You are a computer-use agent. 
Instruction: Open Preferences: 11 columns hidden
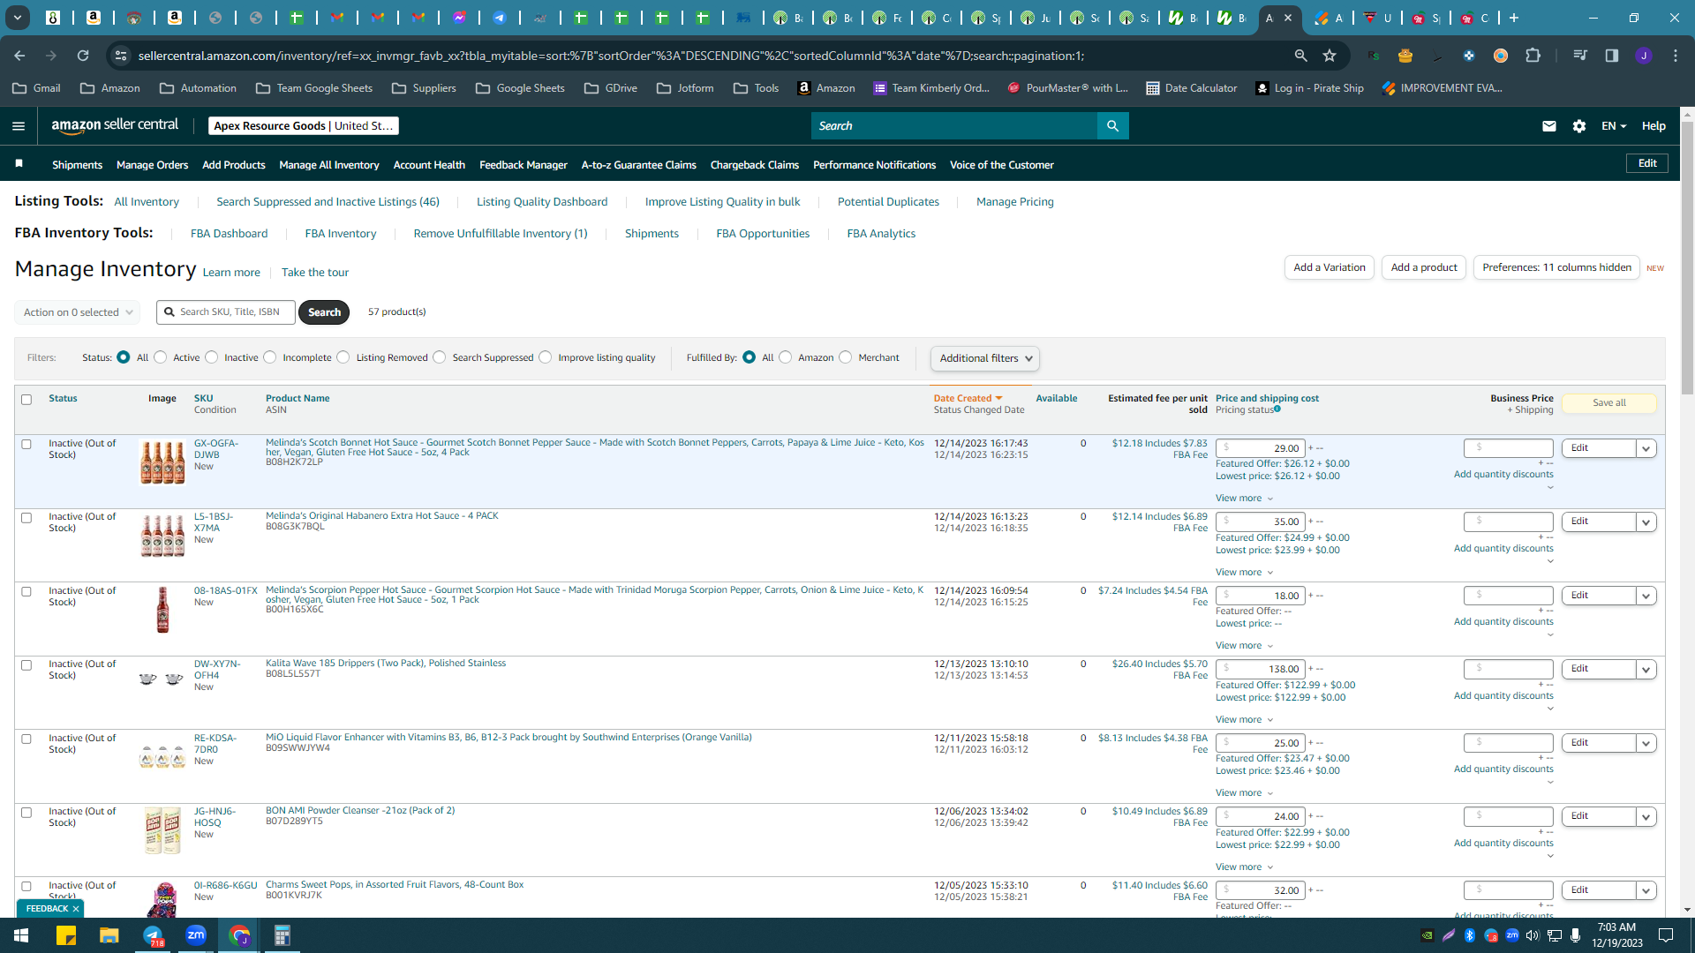[x=1556, y=267]
